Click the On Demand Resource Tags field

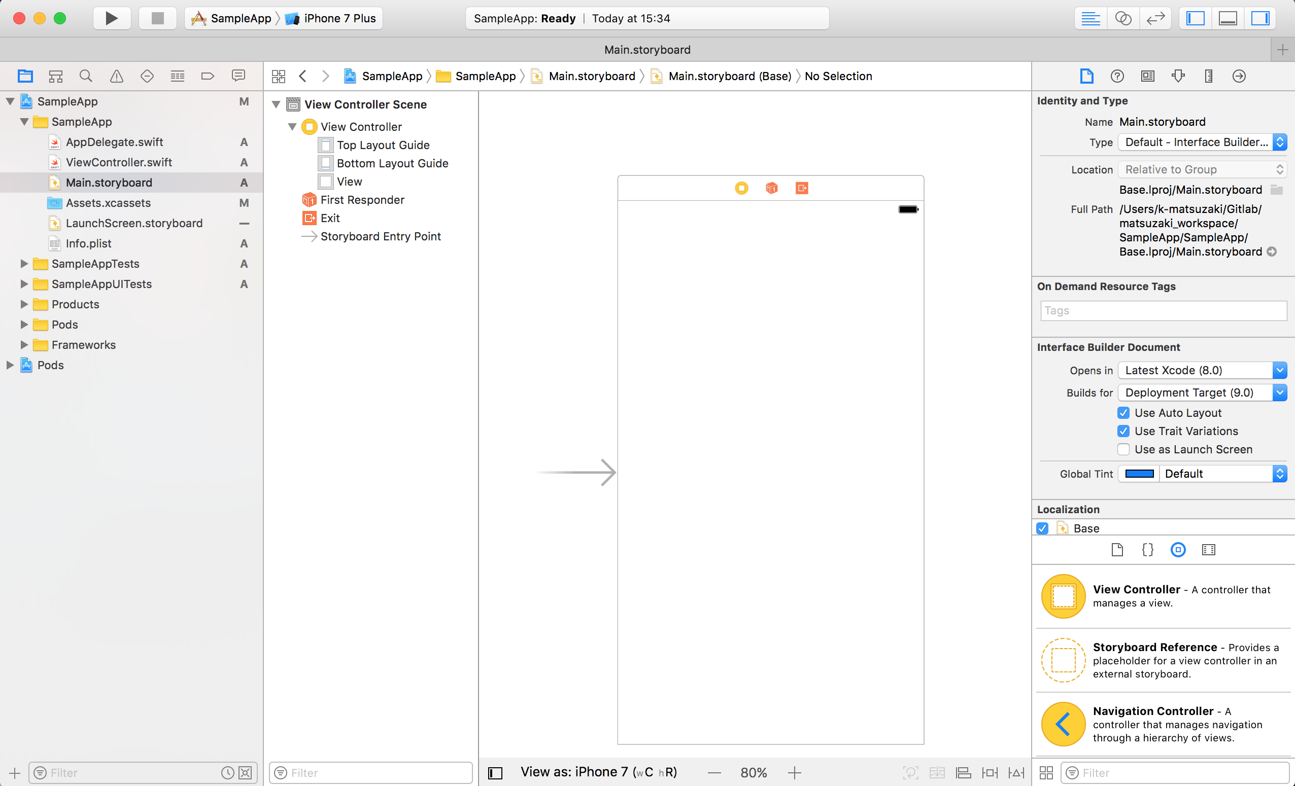tap(1162, 310)
